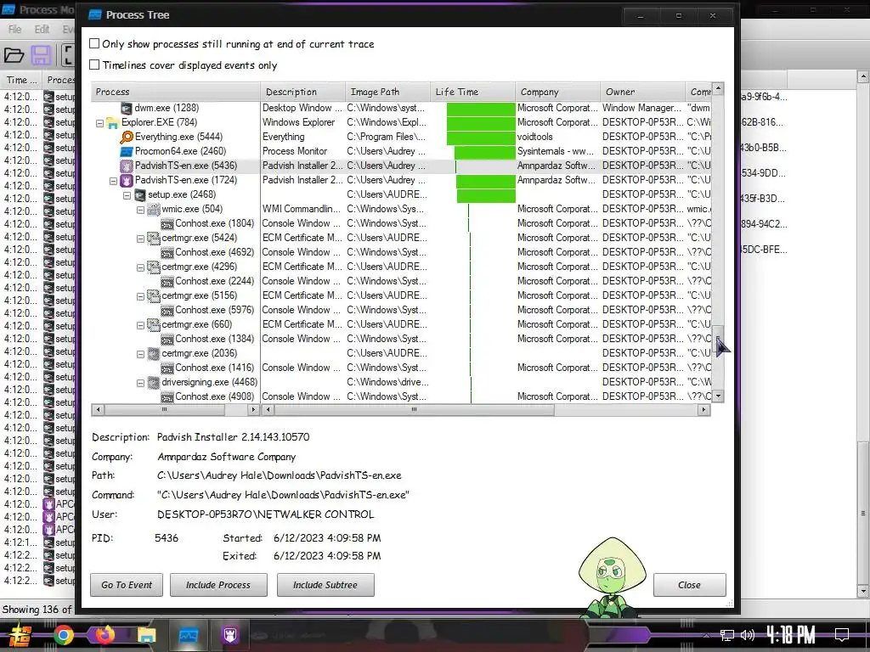Select Conhost.exe (5976) row
The image size is (870, 652).
tap(401, 310)
